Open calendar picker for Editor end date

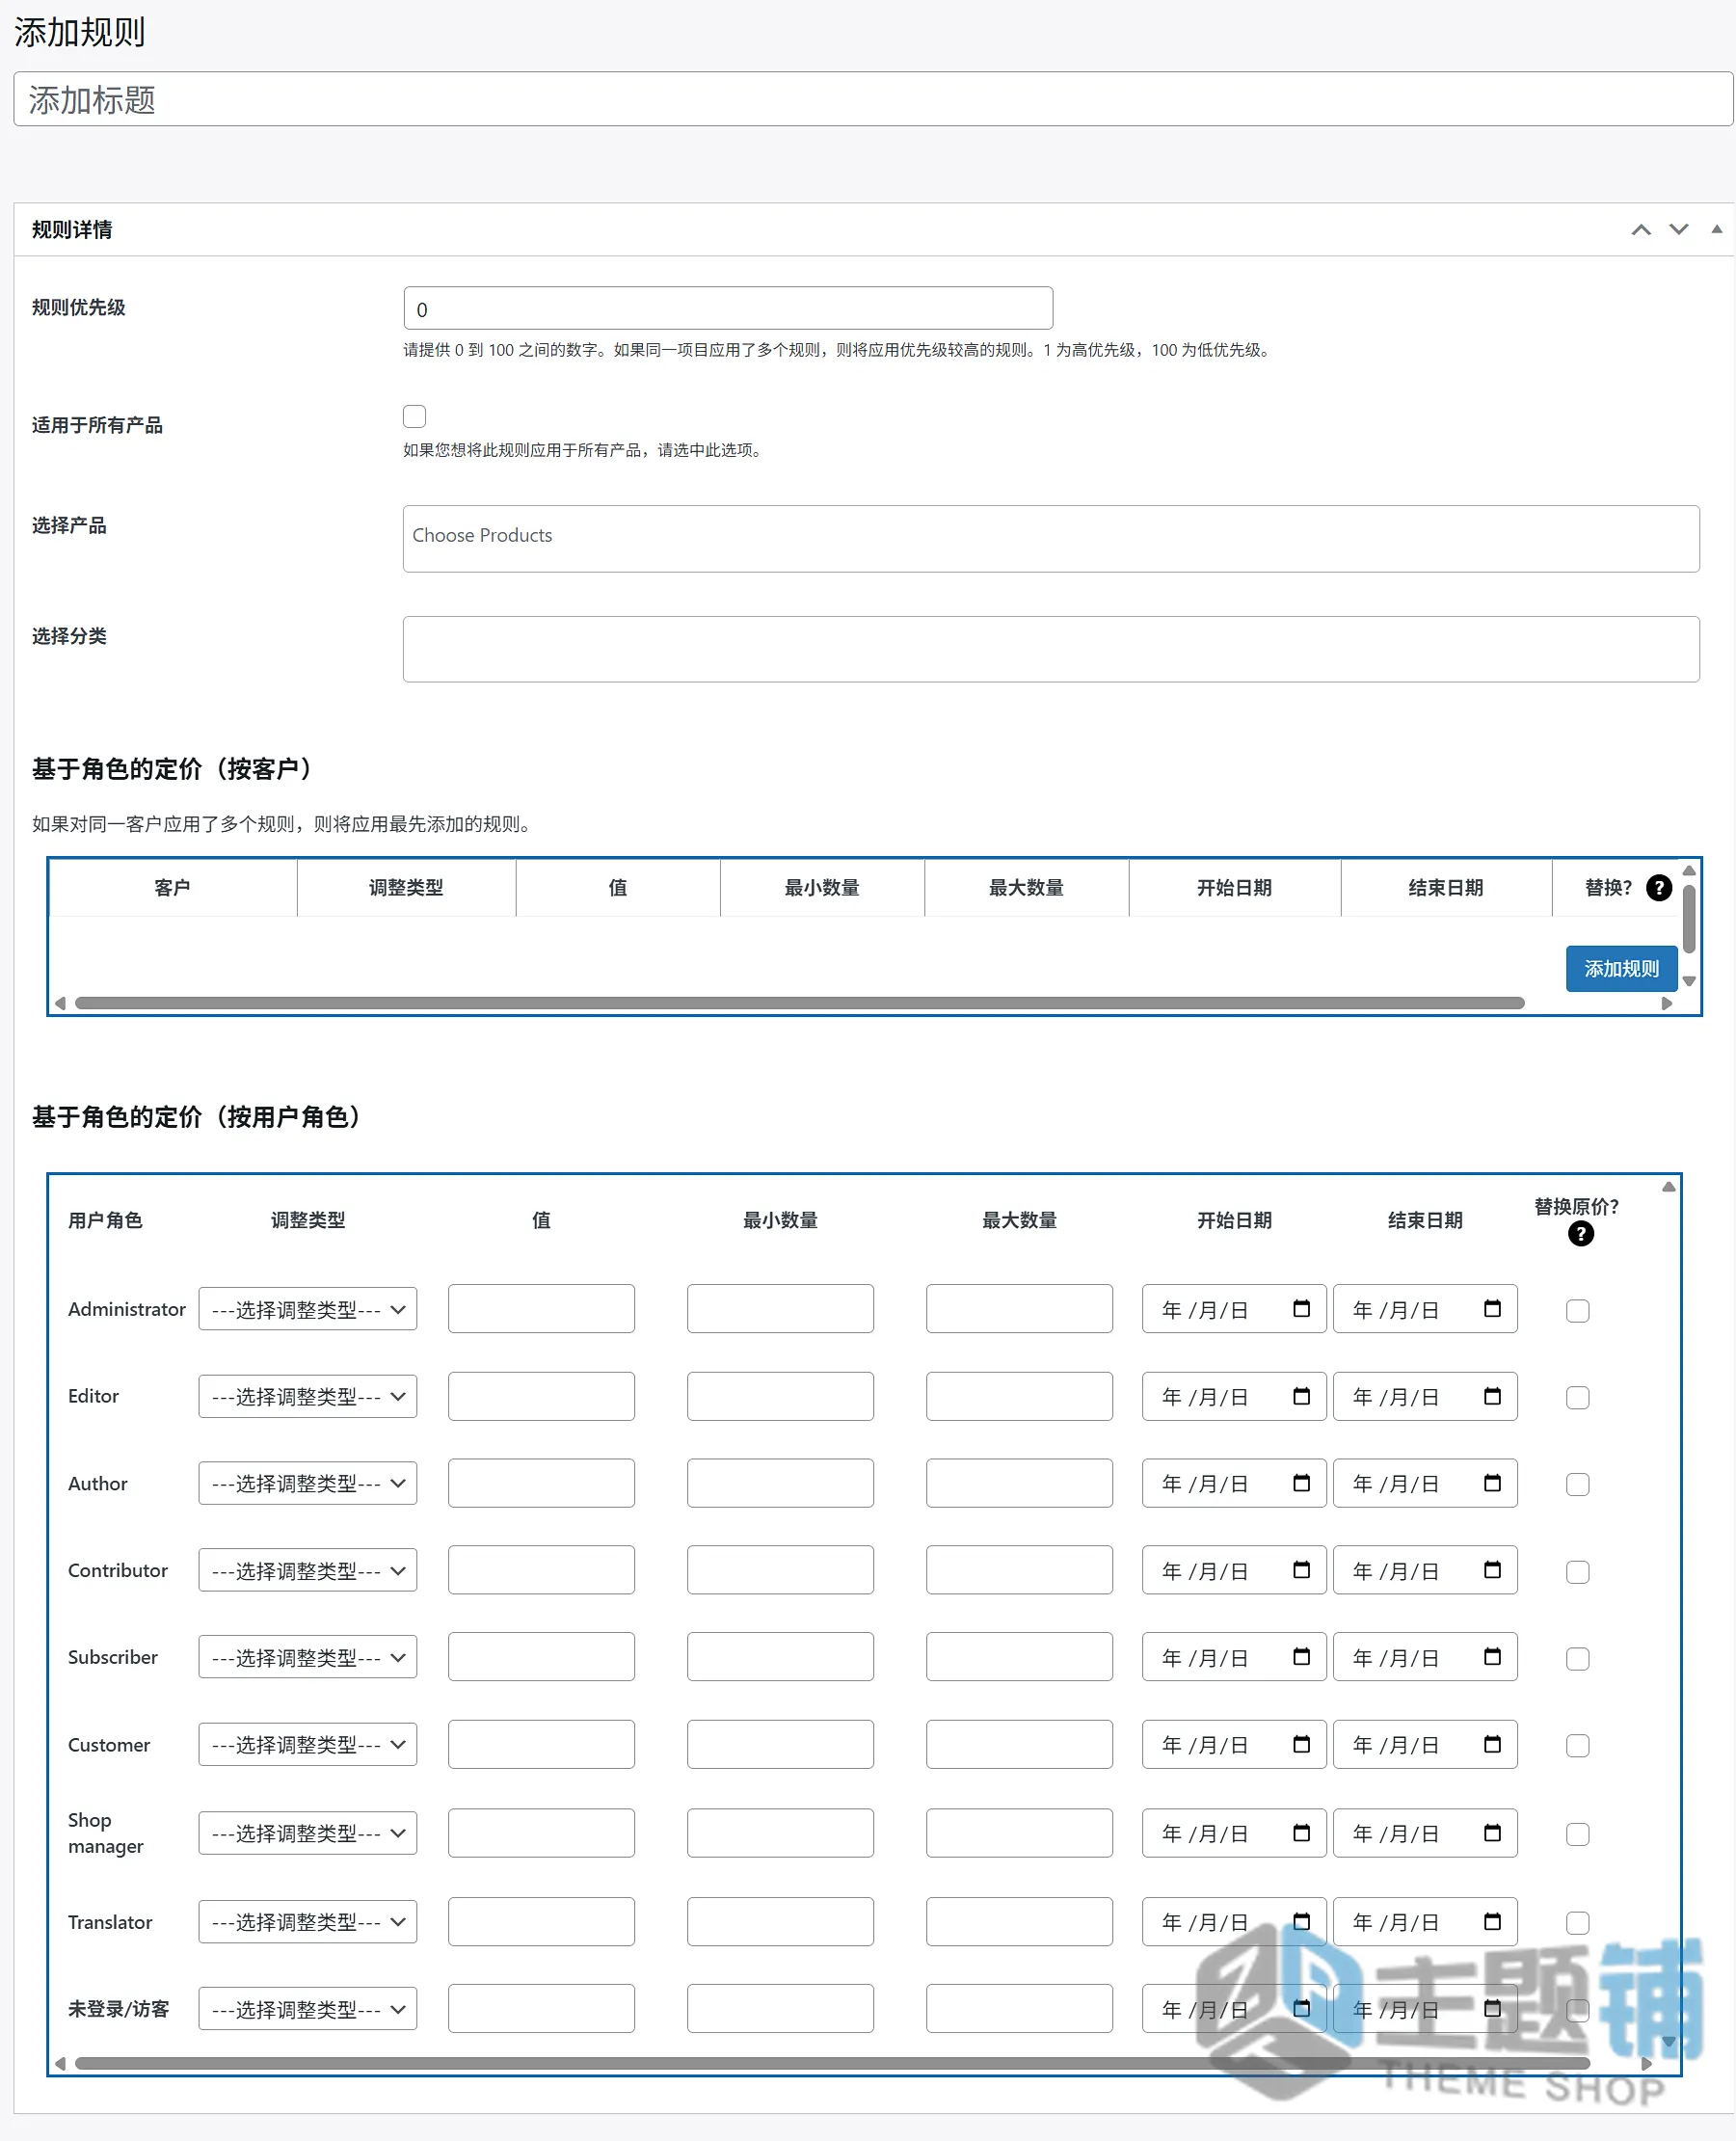pyautogui.click(x=1492, y=1396)
